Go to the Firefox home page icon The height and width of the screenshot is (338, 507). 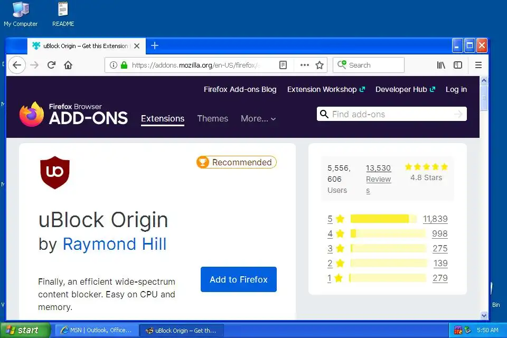(68, 65)
